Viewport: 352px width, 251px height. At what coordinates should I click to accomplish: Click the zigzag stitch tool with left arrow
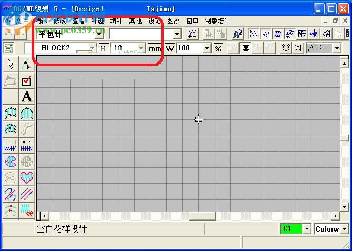[27, 145]
